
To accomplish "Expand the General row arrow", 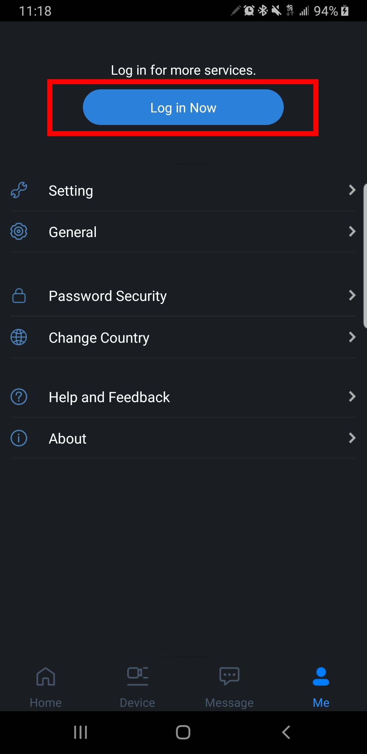I will [352, 232].
